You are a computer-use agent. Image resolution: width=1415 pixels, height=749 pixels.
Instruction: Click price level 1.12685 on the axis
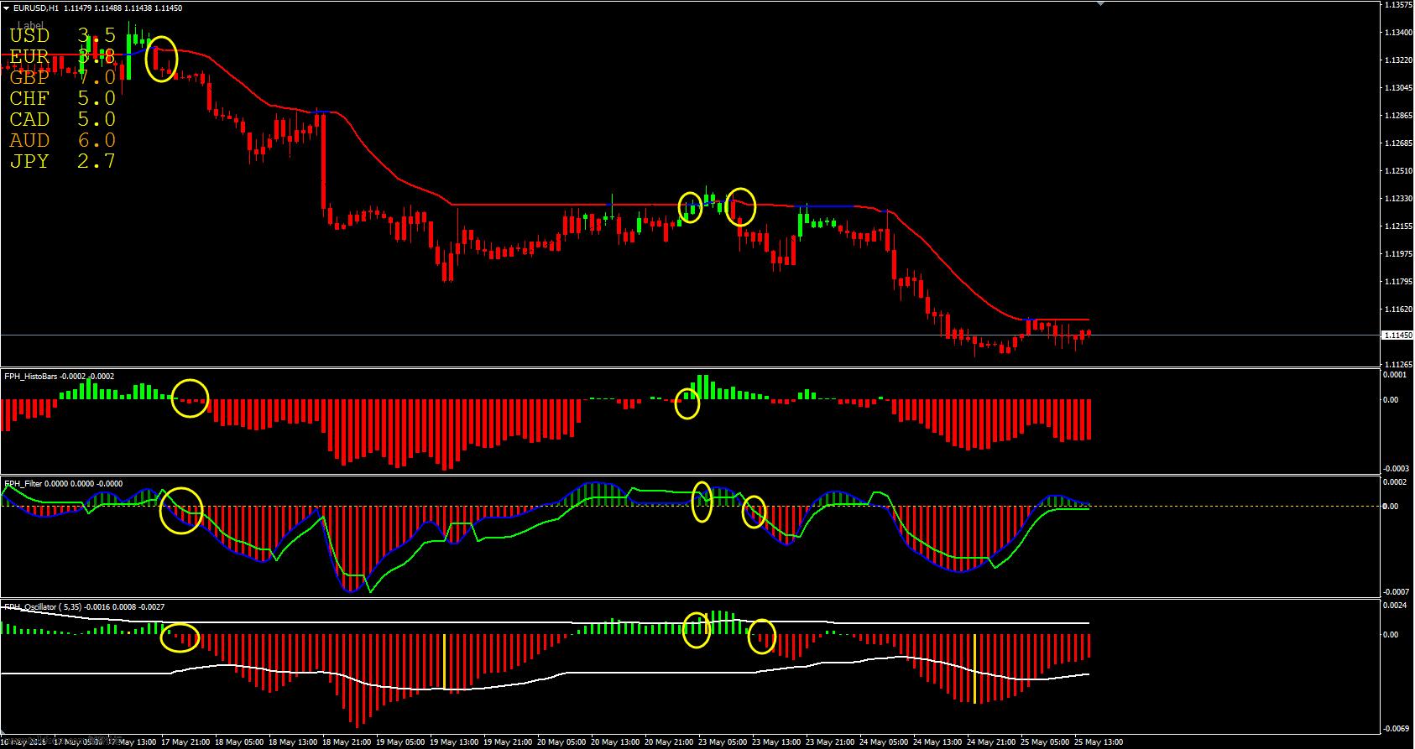(1397, 143)
